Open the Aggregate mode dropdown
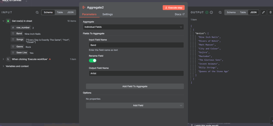The height and width of the screenshot is (126, 273). point(133,27)
